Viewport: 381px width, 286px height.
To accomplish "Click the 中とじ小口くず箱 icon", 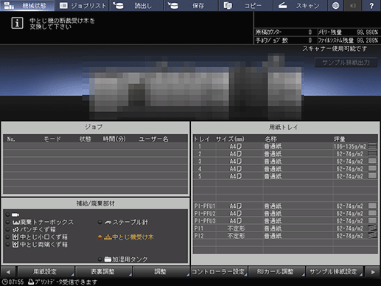I will point(15,237).
